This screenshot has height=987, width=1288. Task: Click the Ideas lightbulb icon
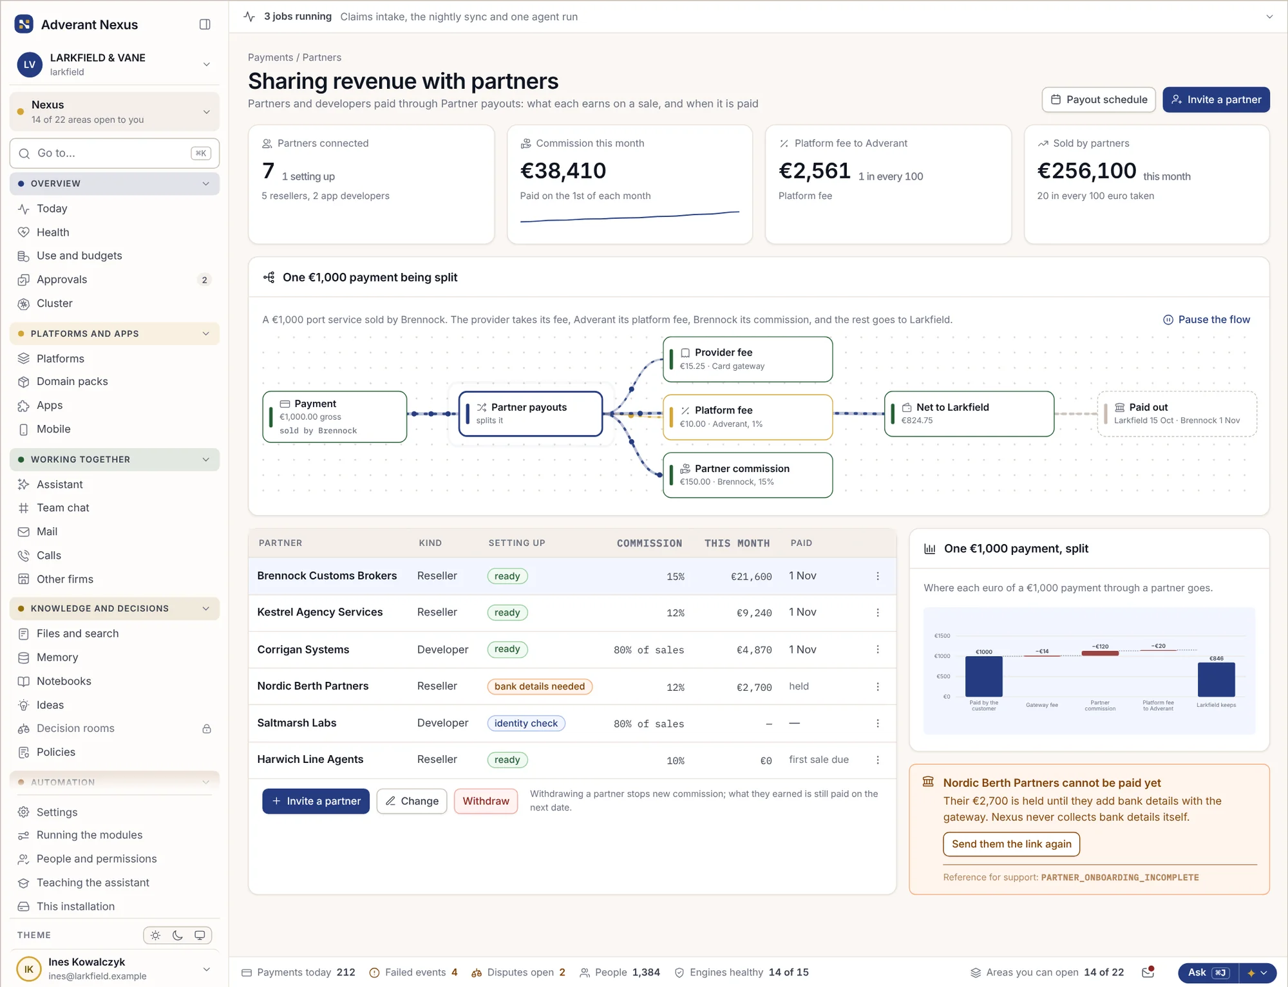[x=24, y=705]
